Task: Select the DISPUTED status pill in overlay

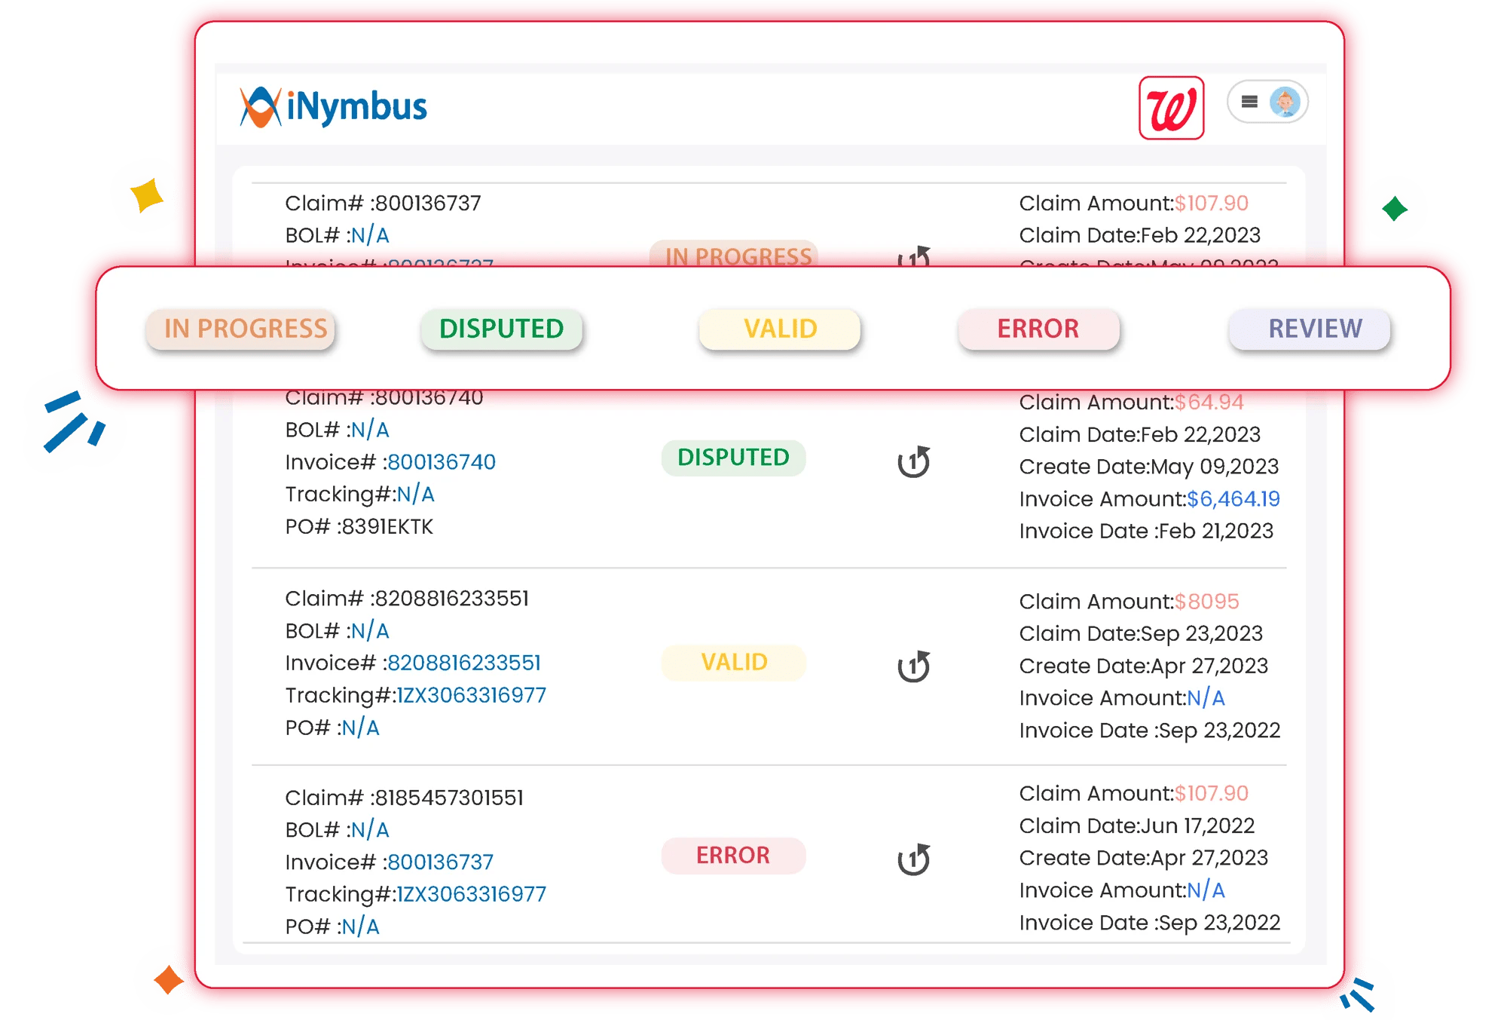Action: [502, 329]
